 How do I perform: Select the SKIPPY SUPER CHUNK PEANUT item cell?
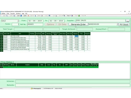tap(20, 49)
